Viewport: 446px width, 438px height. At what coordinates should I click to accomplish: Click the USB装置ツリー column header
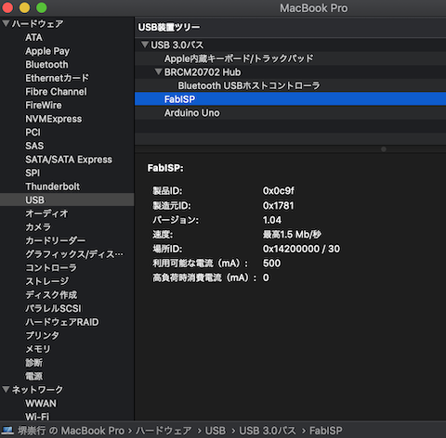(x=169, y=27)
